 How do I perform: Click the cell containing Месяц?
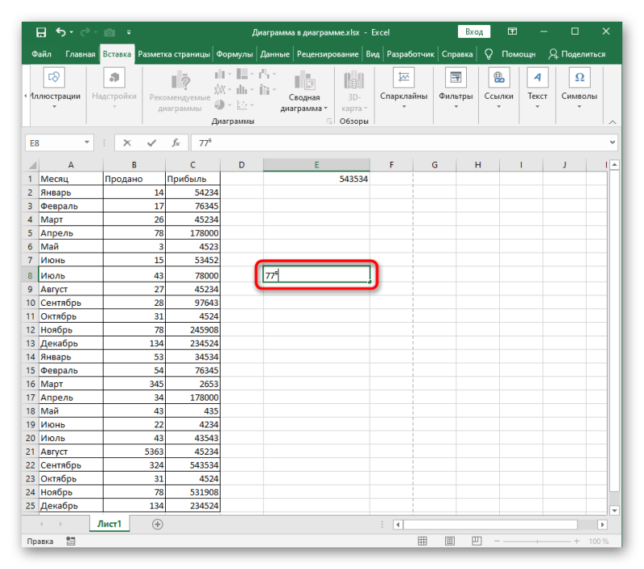(71, 179)
